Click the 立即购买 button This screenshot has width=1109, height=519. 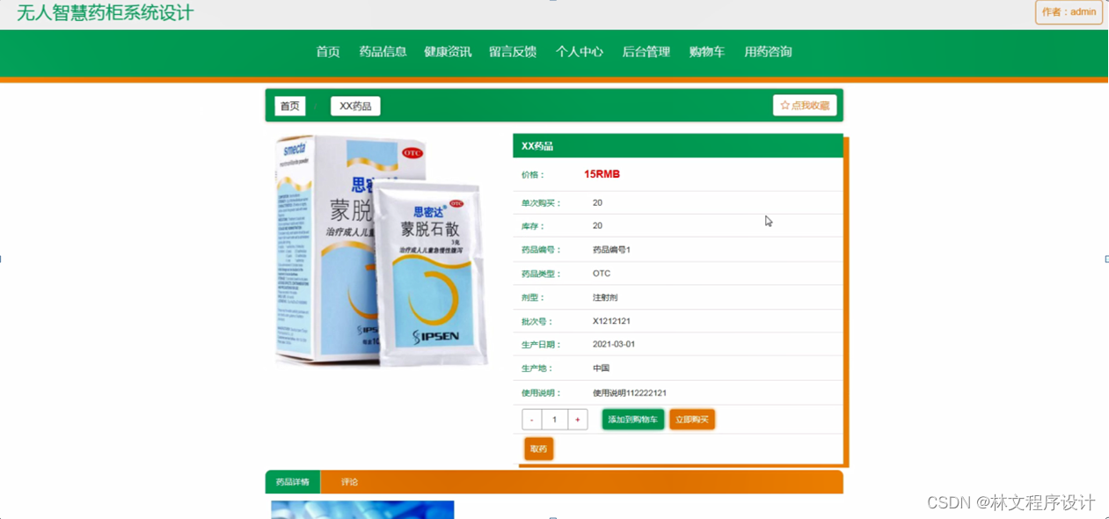click(x=692, y=420)
